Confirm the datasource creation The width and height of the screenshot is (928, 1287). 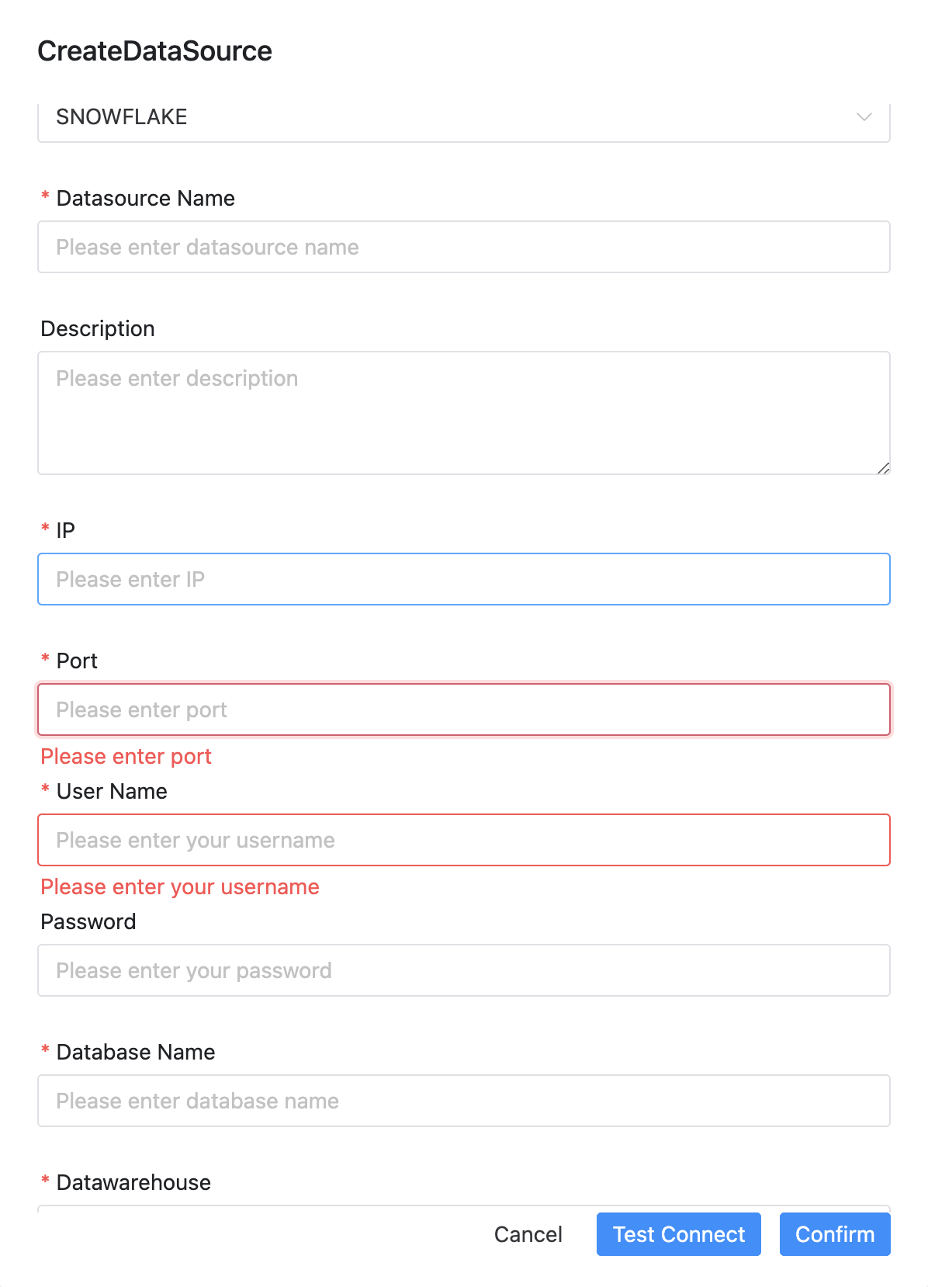[834, 1234]
